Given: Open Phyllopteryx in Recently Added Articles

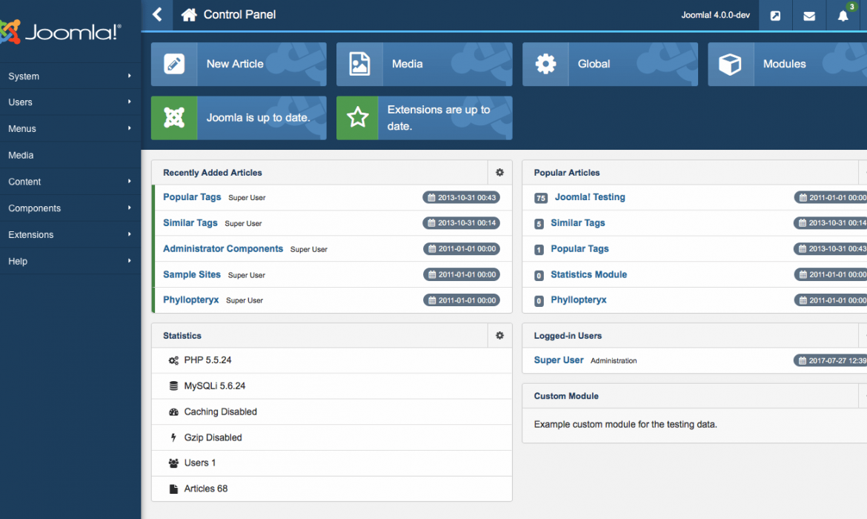Looking at the screenshot, I should tap(190, 300).
